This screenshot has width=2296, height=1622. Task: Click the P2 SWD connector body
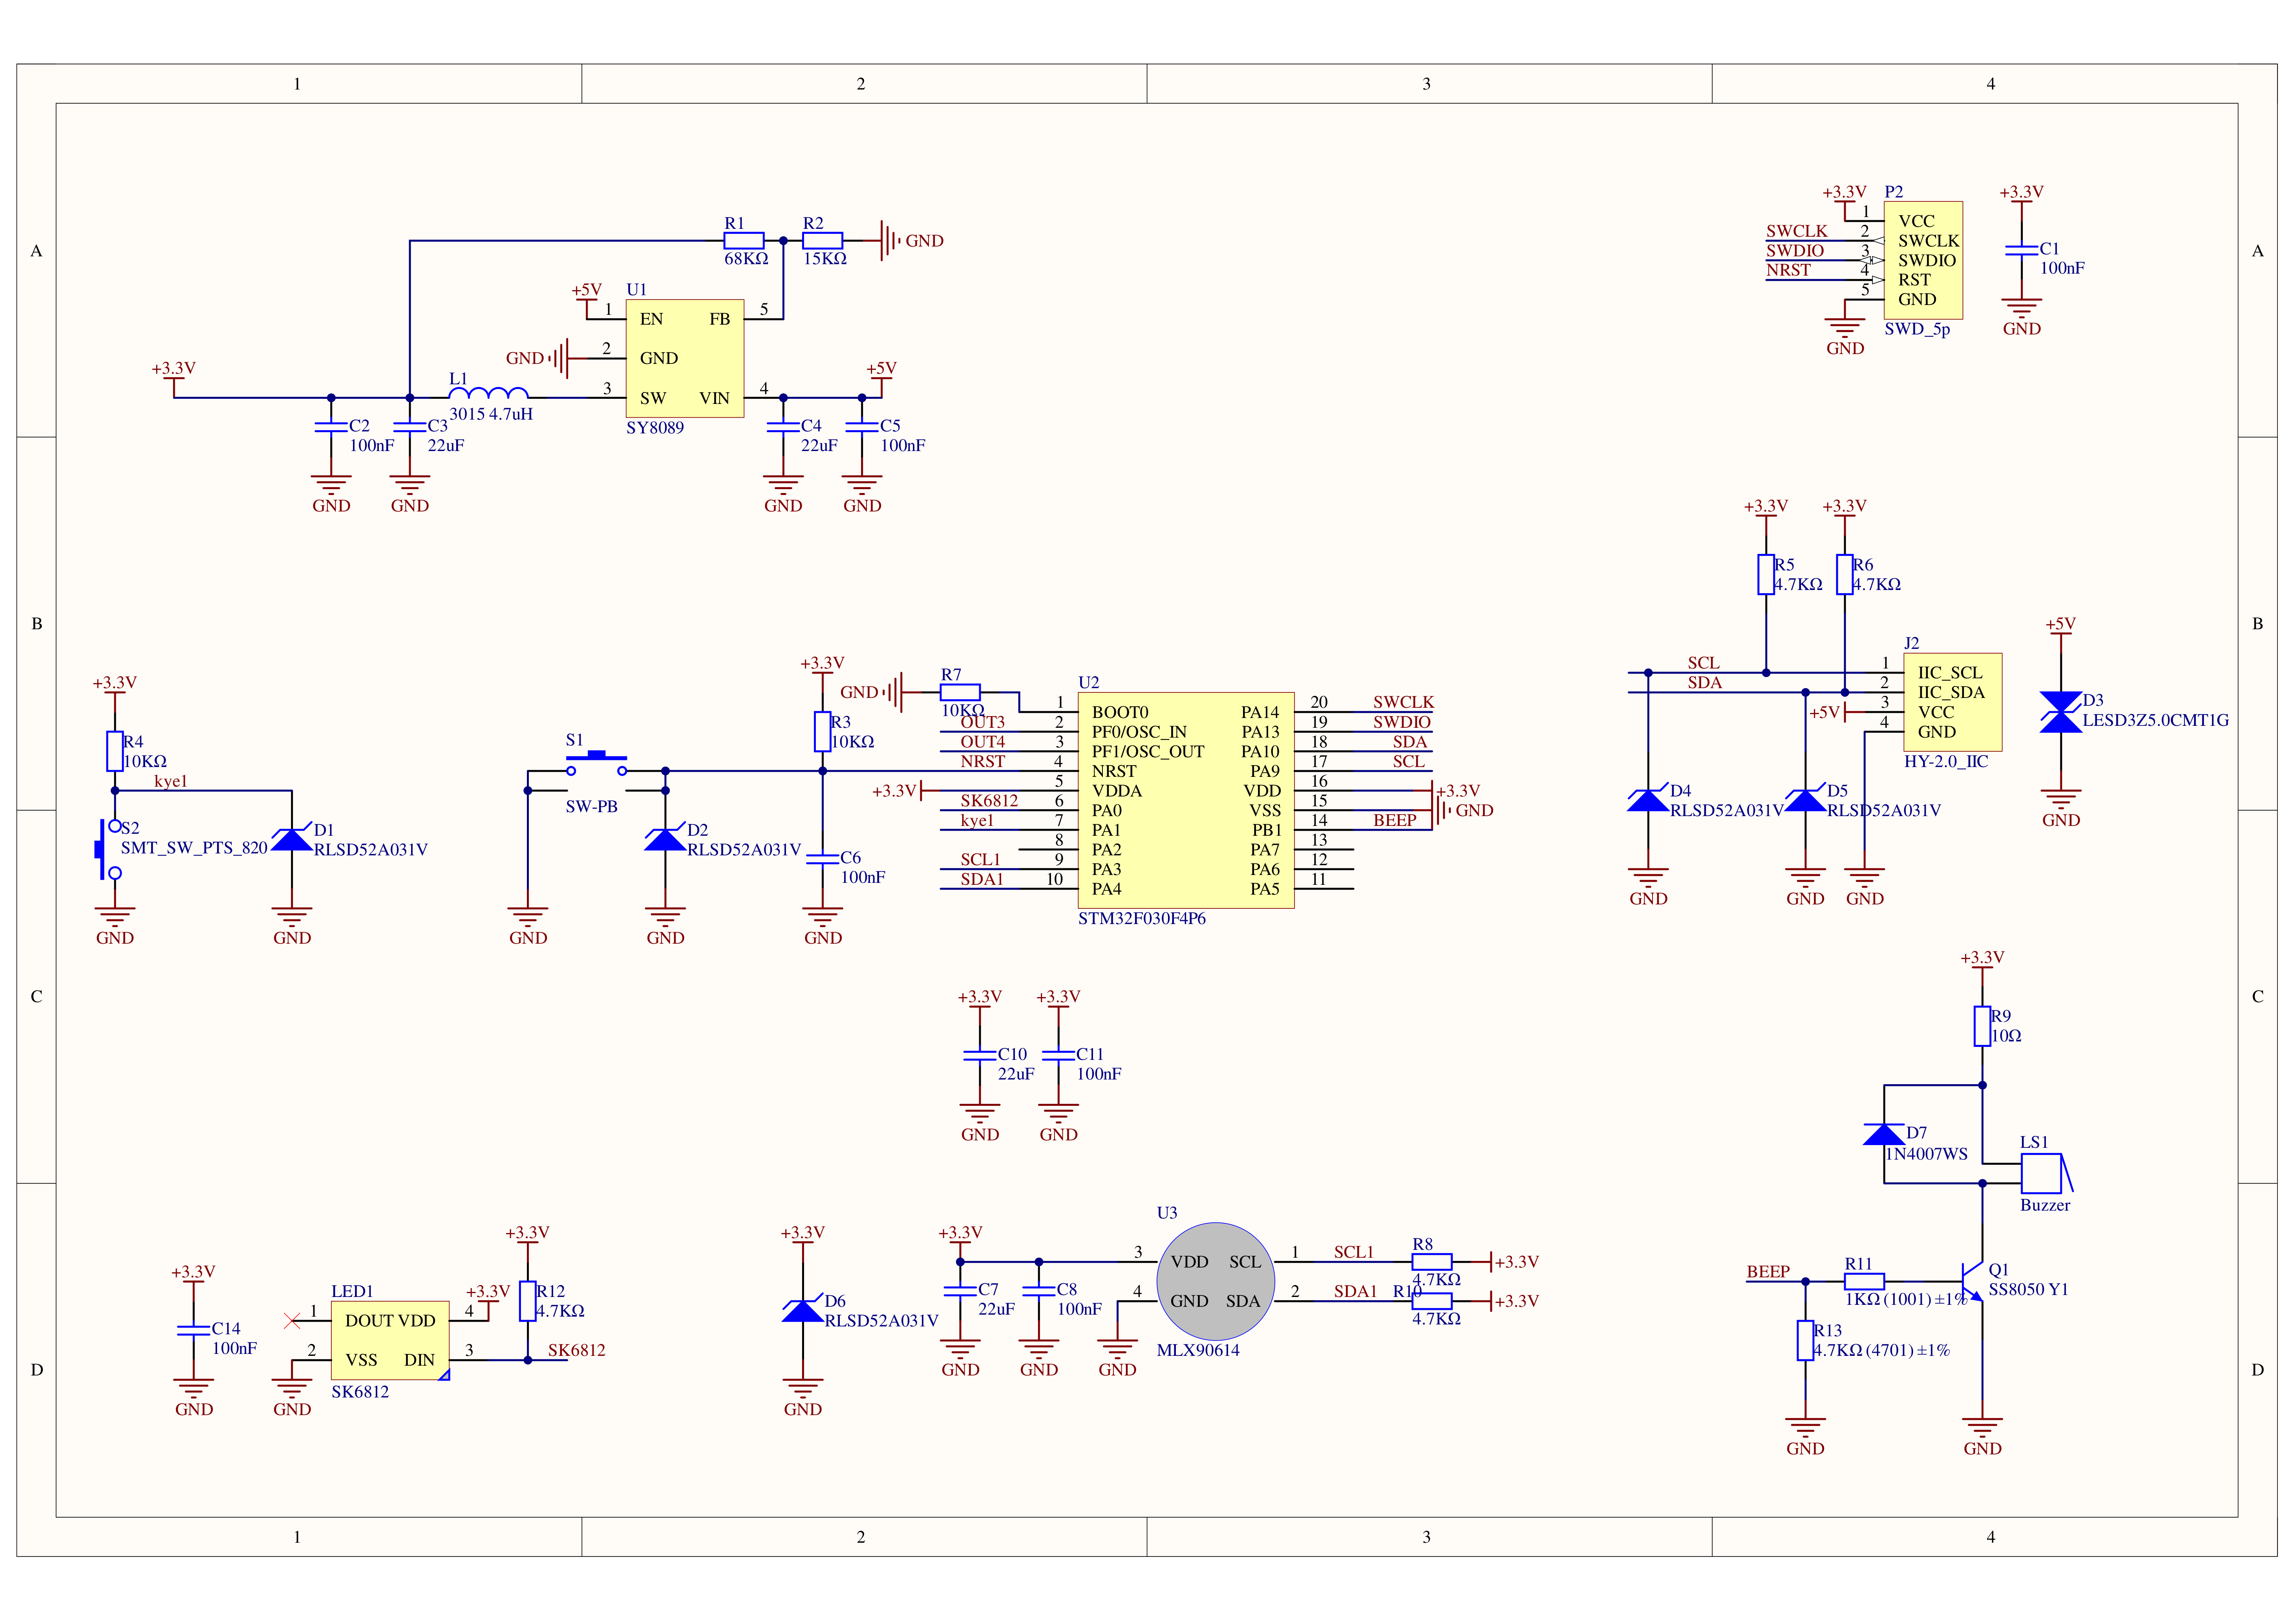(x=1923, y=260)
